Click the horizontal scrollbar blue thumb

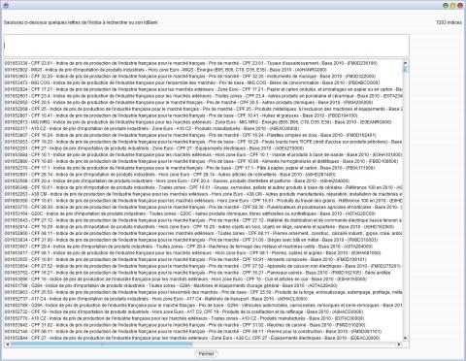click(x=101, y=345)
